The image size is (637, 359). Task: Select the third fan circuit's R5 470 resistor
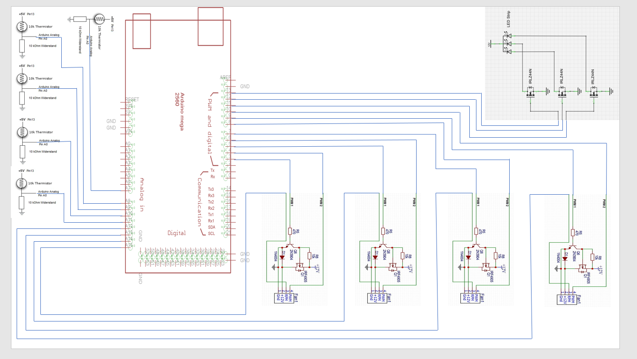pyautogui.click(x=476, y=231)
